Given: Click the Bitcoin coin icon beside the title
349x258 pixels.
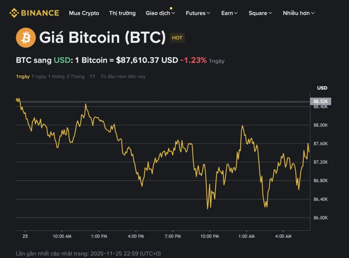Looking at the screenshot, I should click(x=26, y=37).
